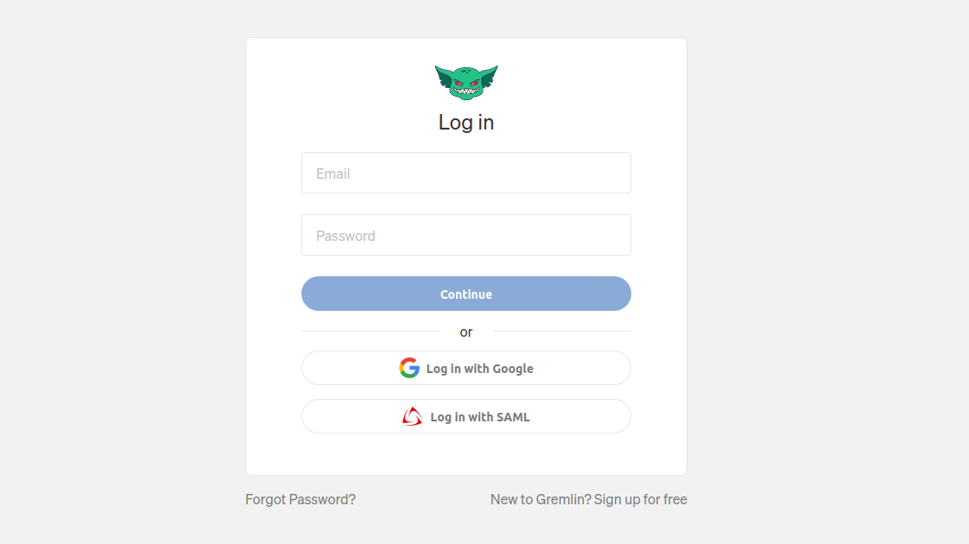
Task: Choose Log in with SAML
Action: pyautogui.click(x=466, y=416)
